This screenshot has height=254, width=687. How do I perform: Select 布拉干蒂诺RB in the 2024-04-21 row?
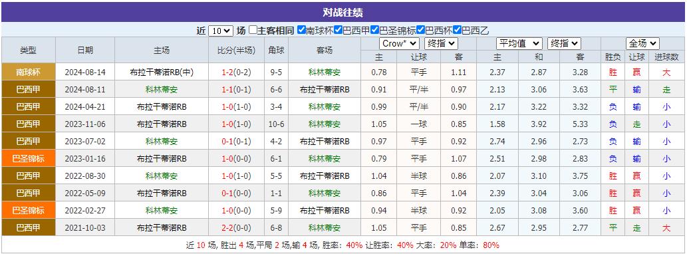162,107
